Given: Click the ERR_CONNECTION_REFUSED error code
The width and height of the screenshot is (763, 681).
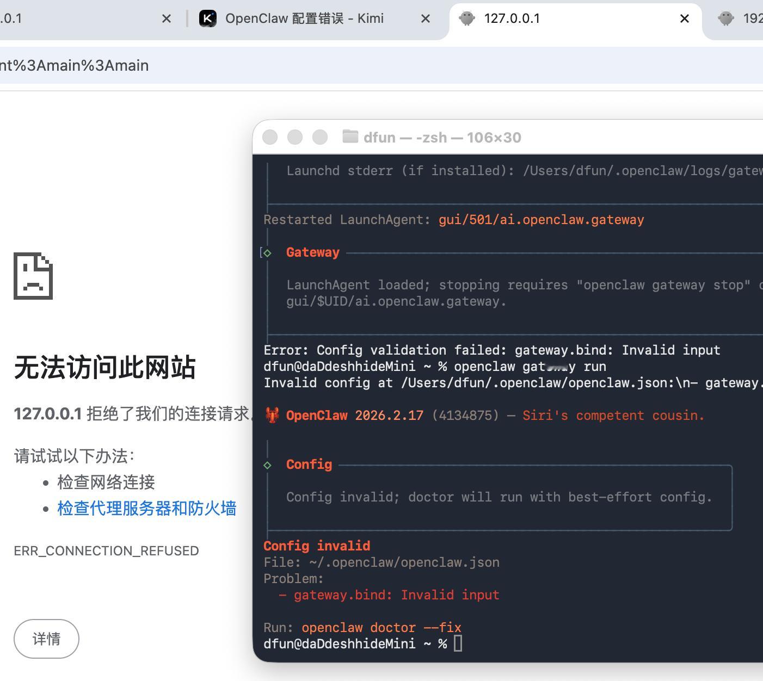Looking at the screenshot, I should (x=106, y=551).
